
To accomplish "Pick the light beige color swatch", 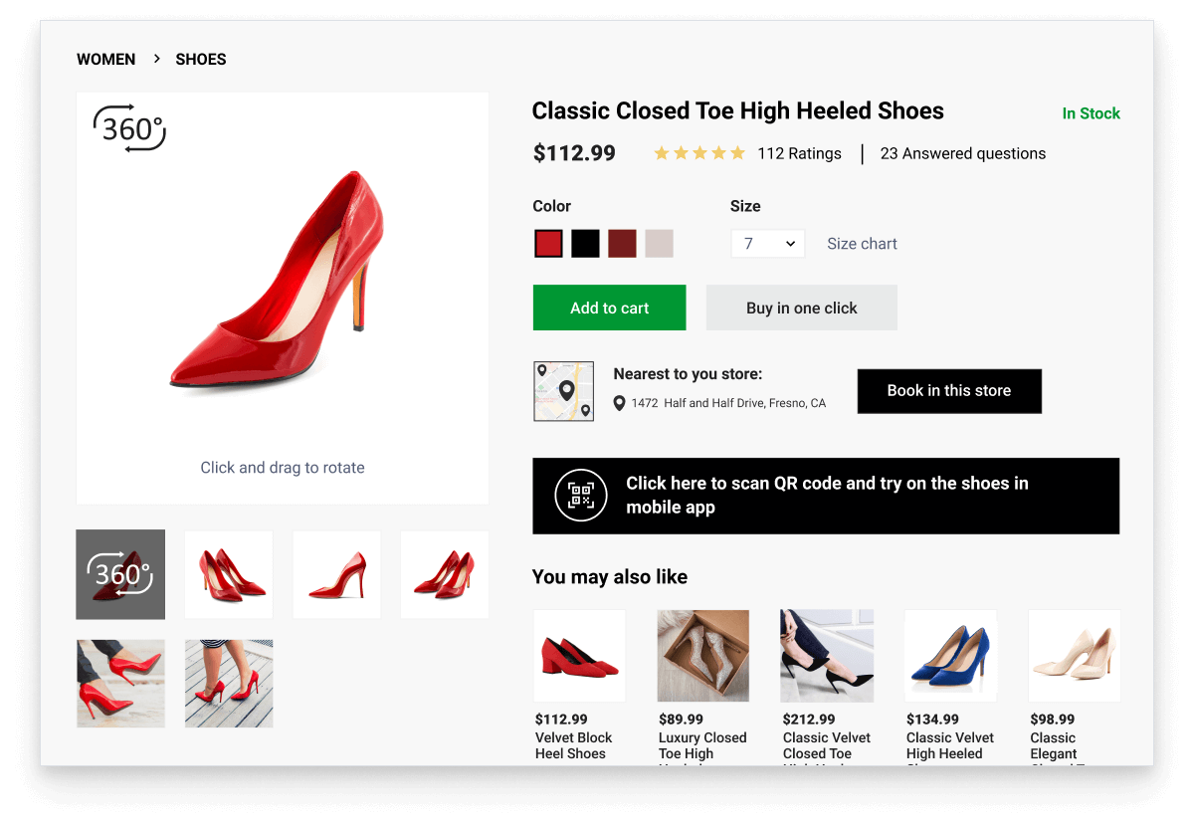I will click(659, 244).
